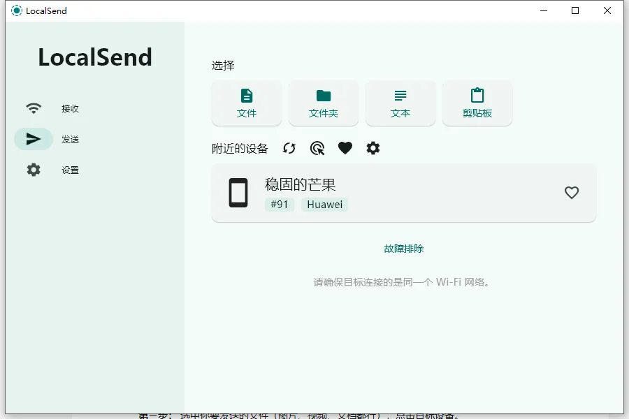Select the 文本 text option

coord(400,103)
